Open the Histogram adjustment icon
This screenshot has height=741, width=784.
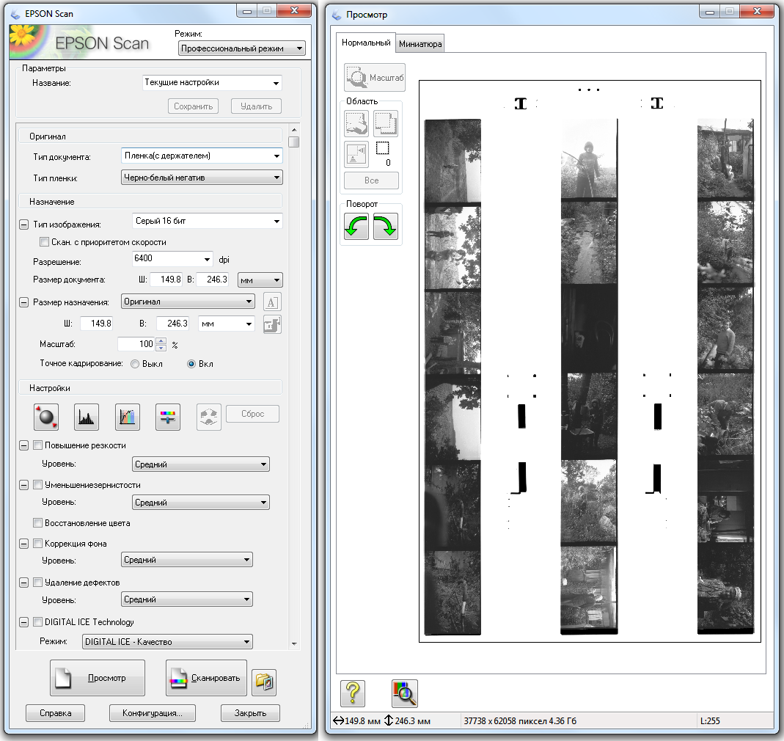click(x=87, y=417)
